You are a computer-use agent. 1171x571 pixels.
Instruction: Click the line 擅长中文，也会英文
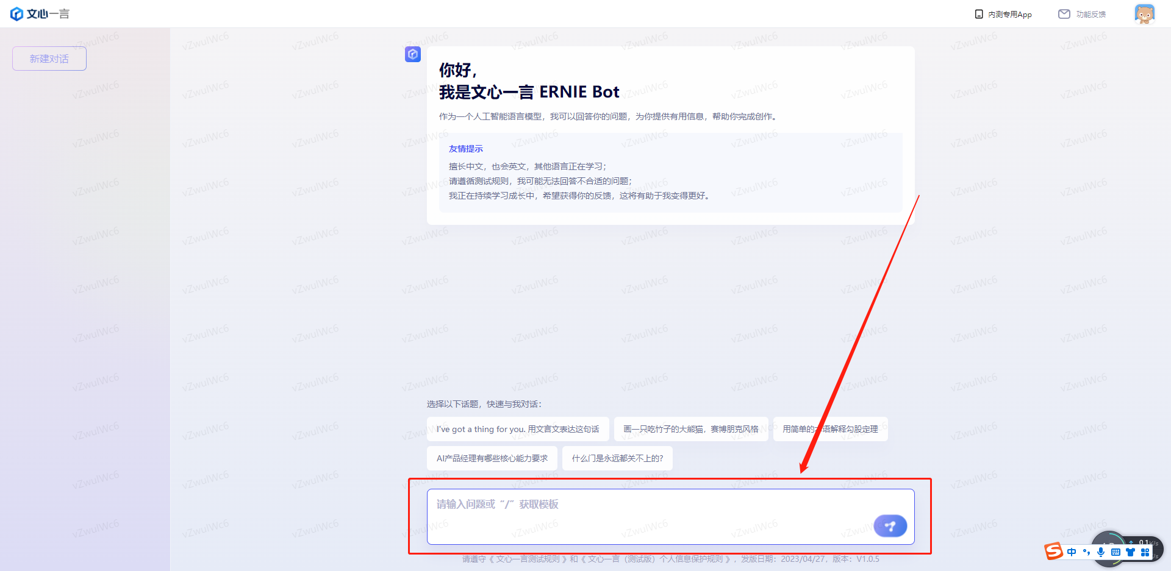(528, 166)
